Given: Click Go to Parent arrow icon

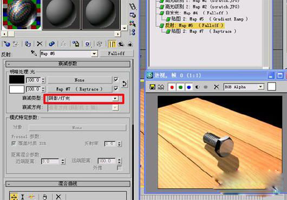Looking at the screenshot, I should [121, 44].
